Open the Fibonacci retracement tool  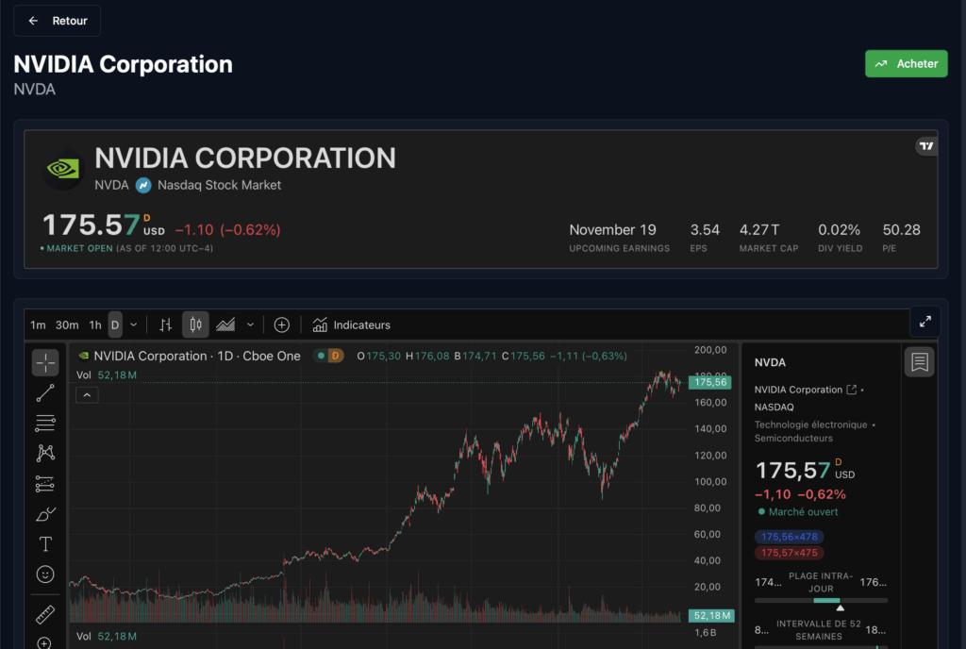click(x=45, y=423)
